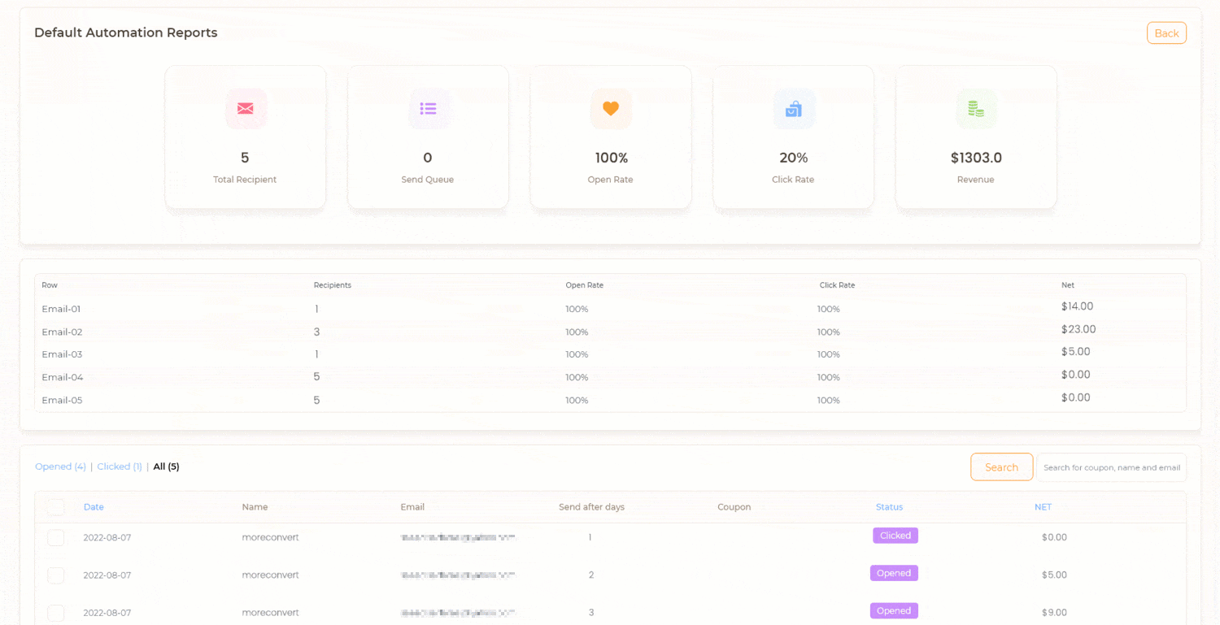
Task: Click the Search button
Action: pyautogui.click(x=1001, y=467)
